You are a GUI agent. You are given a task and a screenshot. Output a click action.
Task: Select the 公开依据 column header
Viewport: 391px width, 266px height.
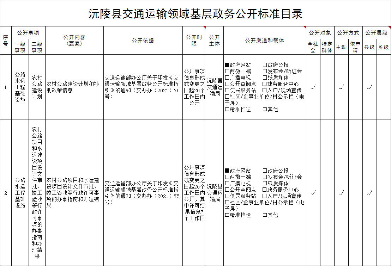click(x=143, y=40)
